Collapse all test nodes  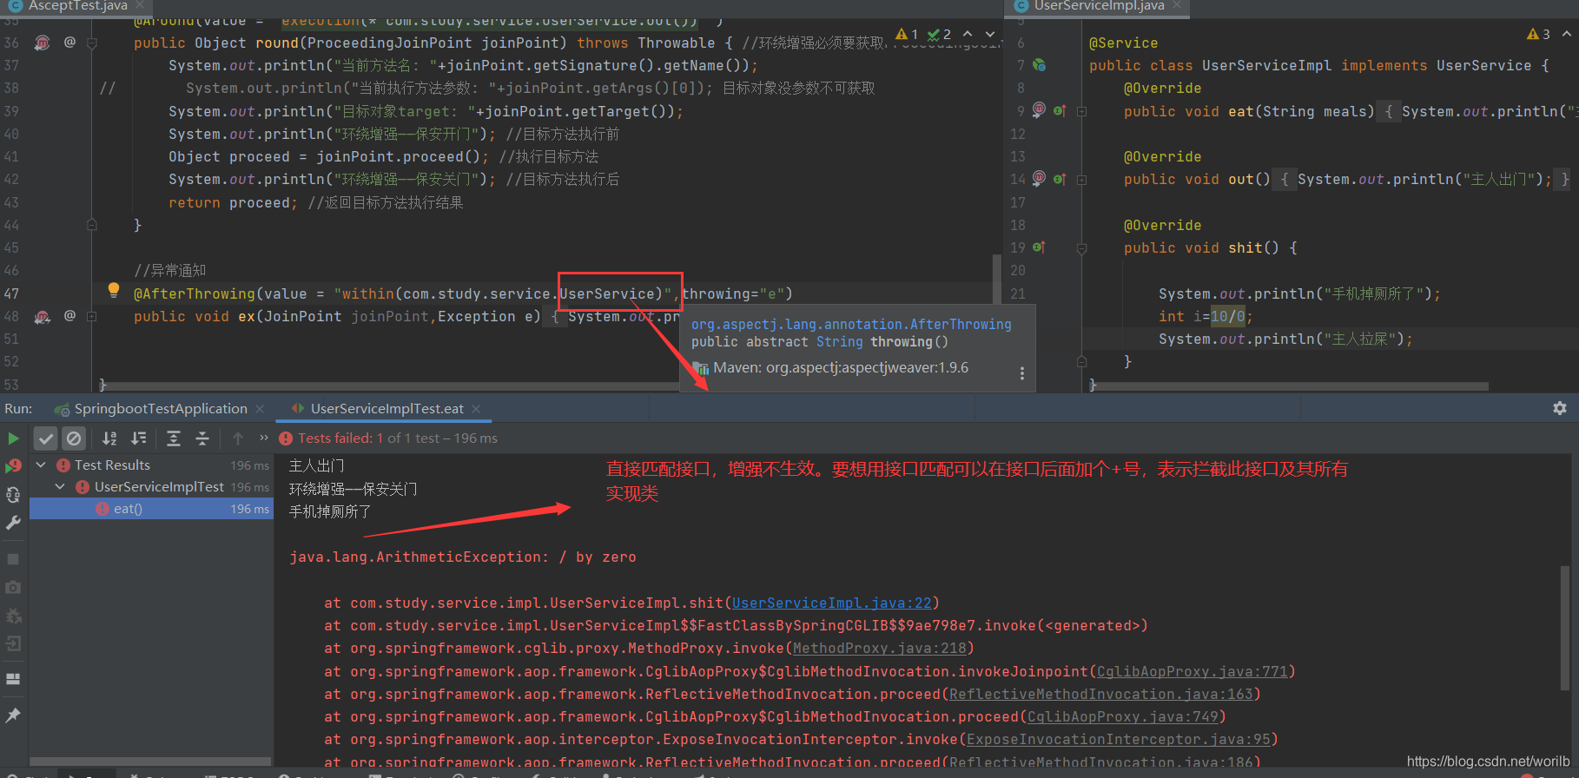click(x=202, y=438)
